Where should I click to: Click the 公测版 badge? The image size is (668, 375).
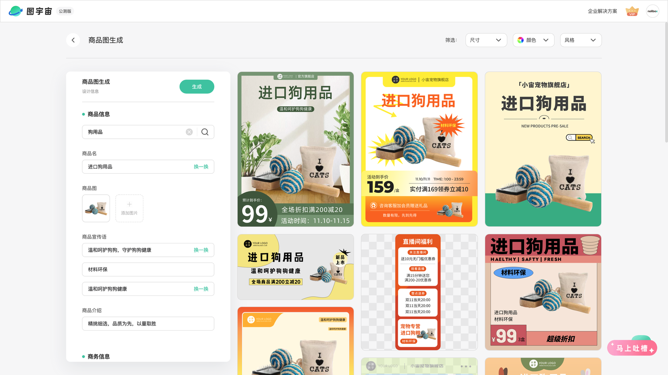click(65, 11)
